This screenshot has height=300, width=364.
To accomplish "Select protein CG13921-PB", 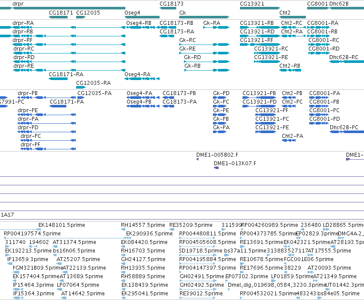I will coord(259,98).
